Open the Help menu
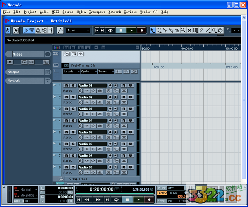 (165, 12)
